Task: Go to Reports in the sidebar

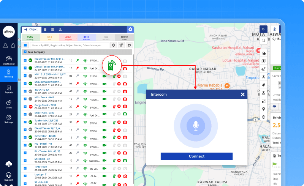Action: click(9, 89)
